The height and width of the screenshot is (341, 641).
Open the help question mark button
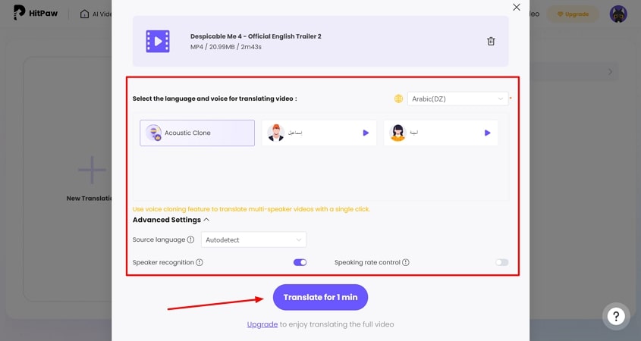click(616, 316)
